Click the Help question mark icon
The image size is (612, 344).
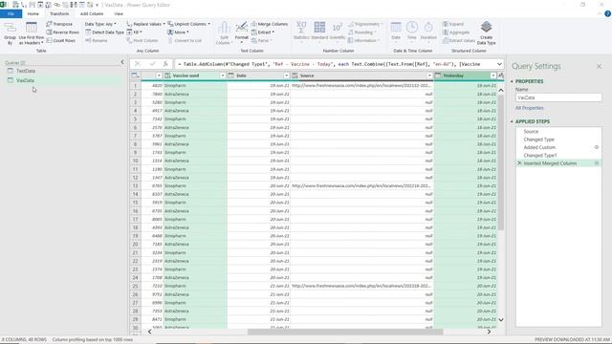click(x=607, y=13)
